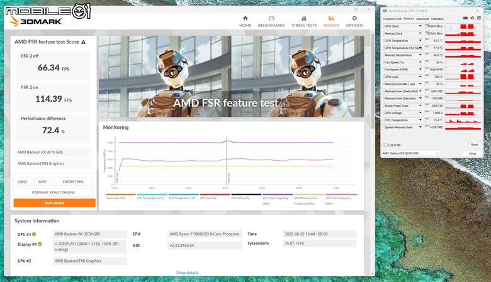Select the Sensors tab in GPU-Z
491x282 pixels.
[409, 19]
